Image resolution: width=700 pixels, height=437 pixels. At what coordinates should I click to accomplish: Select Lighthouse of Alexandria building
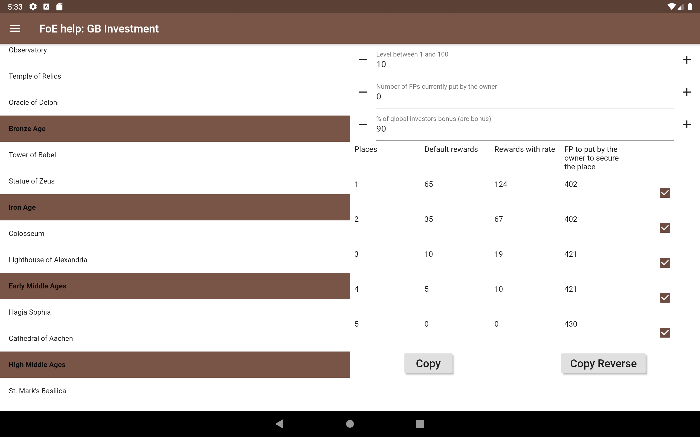tap(48, 260)
